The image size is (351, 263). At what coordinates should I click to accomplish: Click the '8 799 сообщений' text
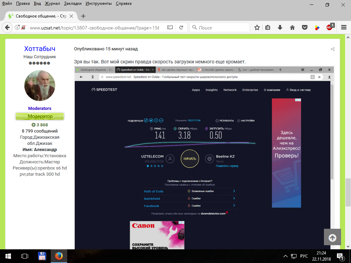(x=40, y=131)
